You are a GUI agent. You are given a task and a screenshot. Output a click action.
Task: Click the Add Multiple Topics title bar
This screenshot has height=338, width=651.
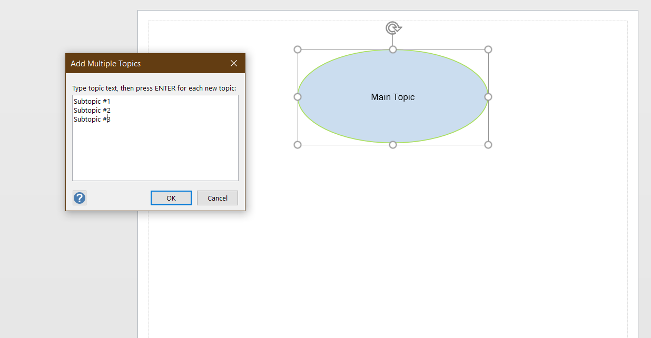pos(155,63)
